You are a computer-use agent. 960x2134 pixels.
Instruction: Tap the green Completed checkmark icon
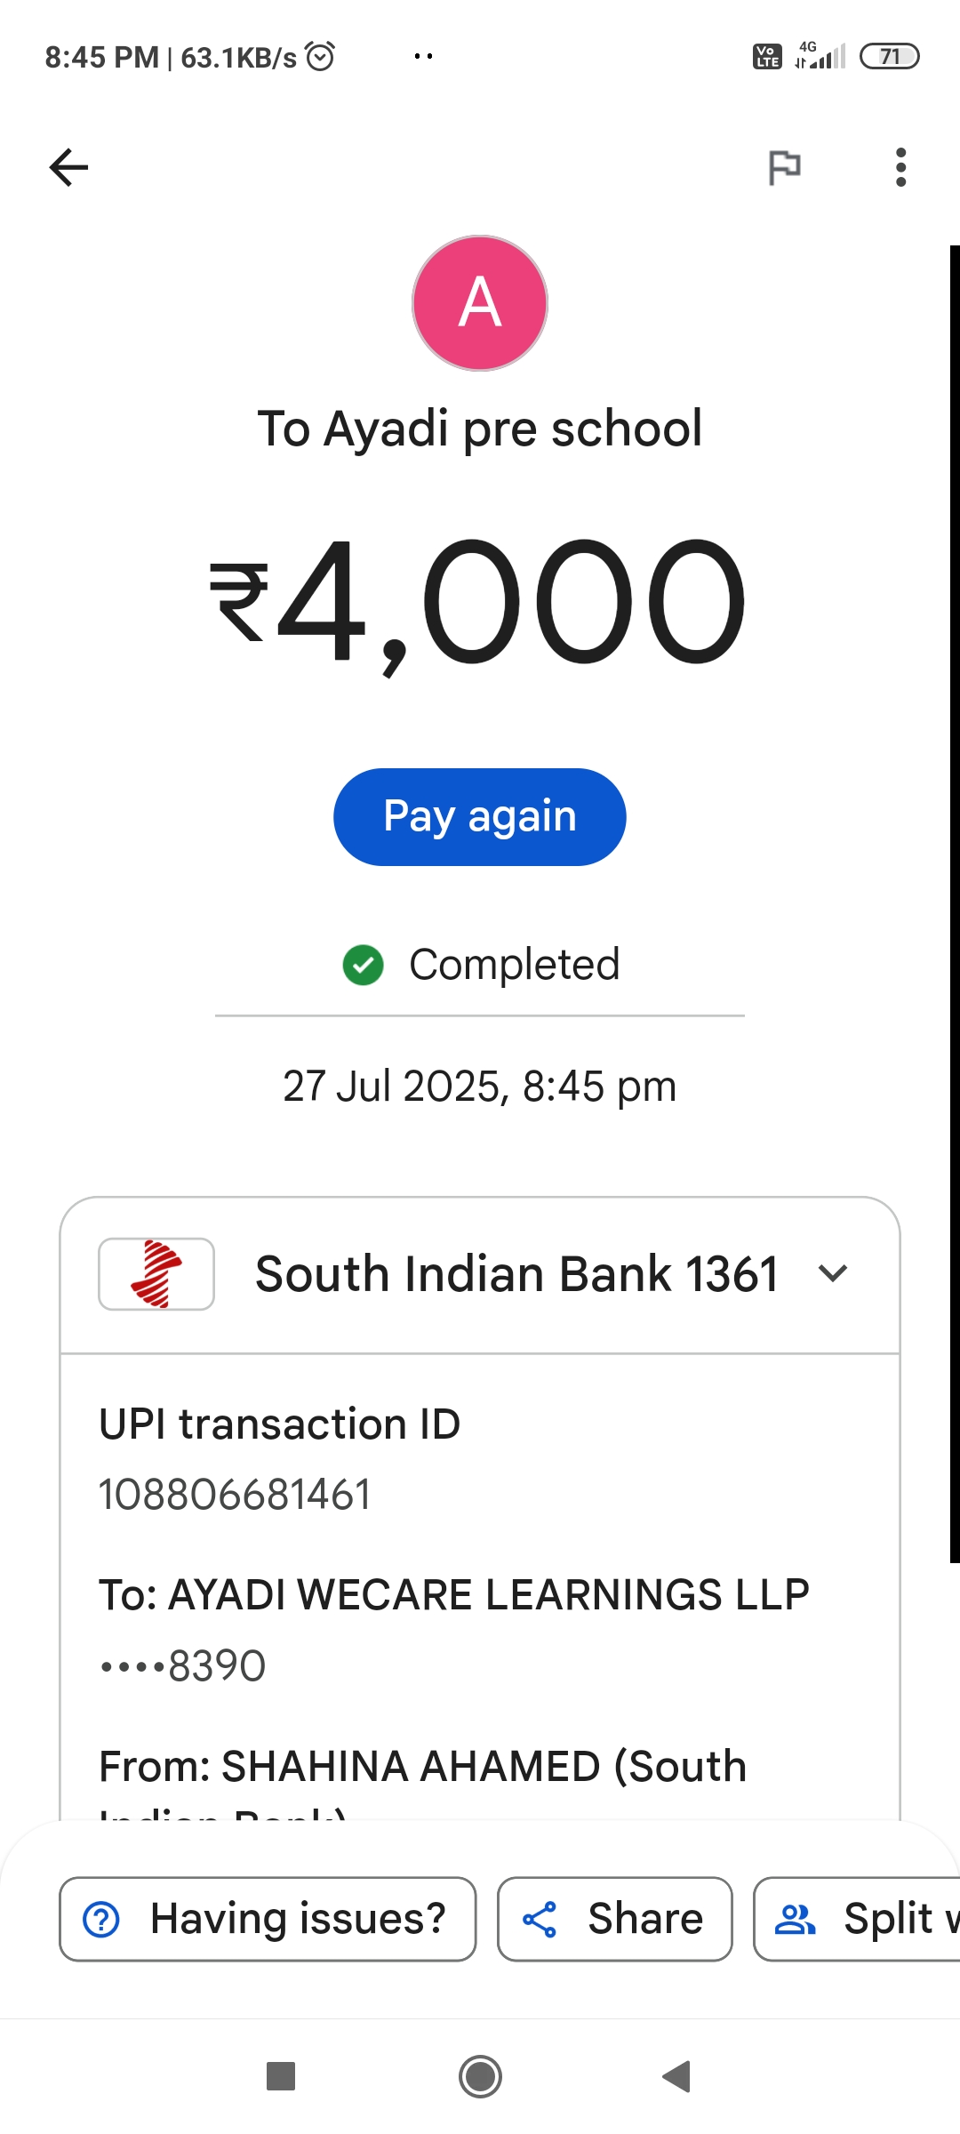click(x=363, y=965)
